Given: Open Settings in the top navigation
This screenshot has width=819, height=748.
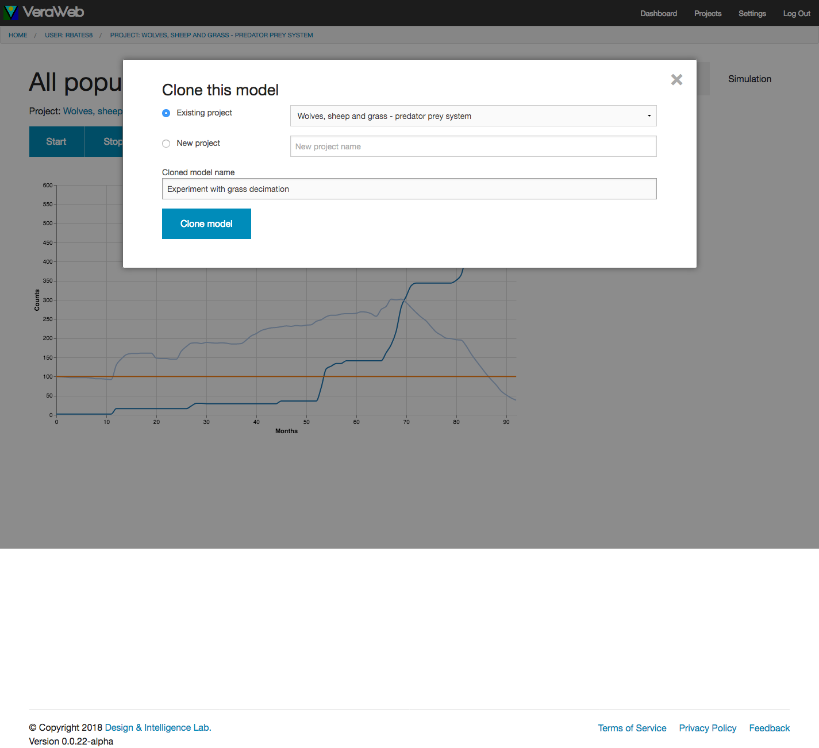Looking at the screenshot, I should click(752, 13).
